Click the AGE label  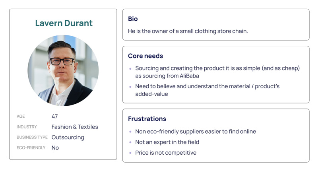pos(21,117)
